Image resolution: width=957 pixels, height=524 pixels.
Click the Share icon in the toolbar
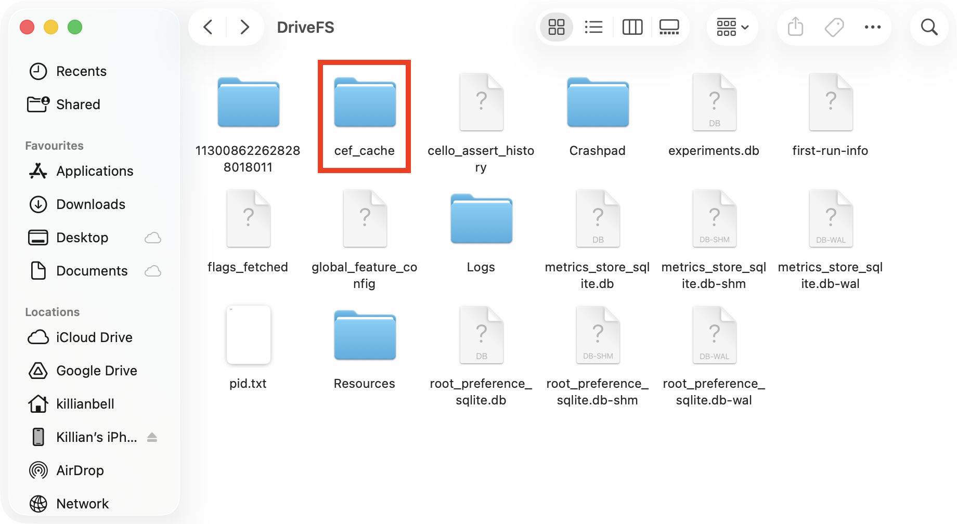(795, 27)
